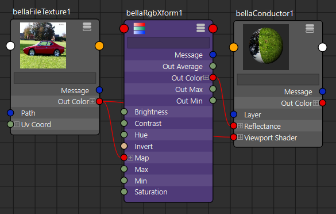The image size is (336, 214).
Task: Click the orange input port on bellaConductor1
Action: 234,47
